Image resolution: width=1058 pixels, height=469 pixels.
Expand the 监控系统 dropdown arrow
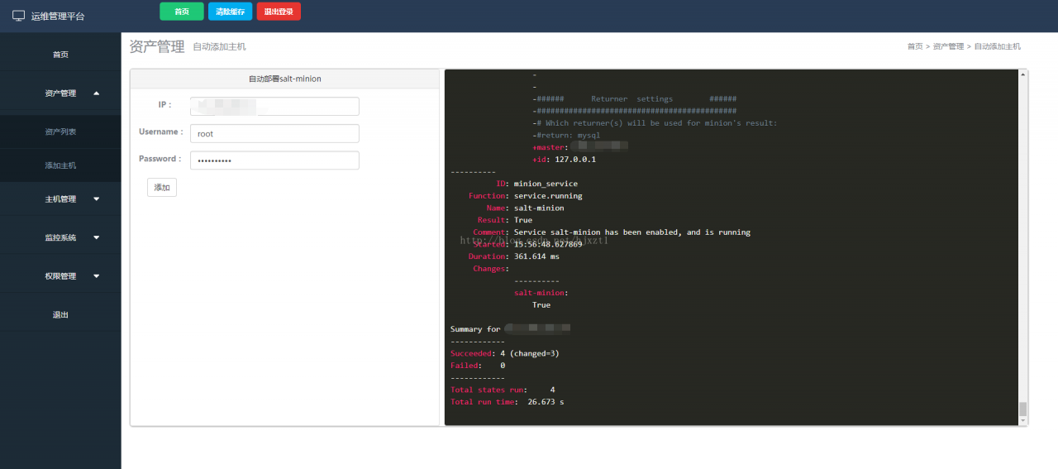point(97,238)
